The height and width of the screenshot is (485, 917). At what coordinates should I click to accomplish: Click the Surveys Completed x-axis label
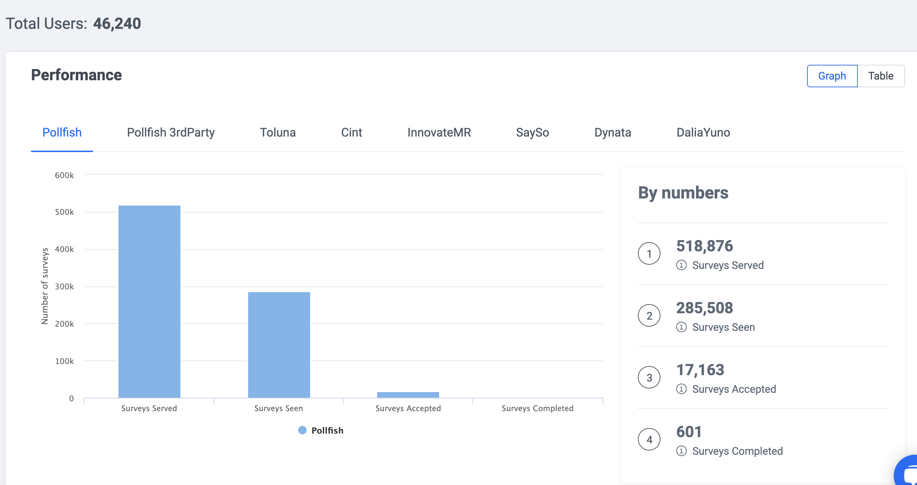537,408
